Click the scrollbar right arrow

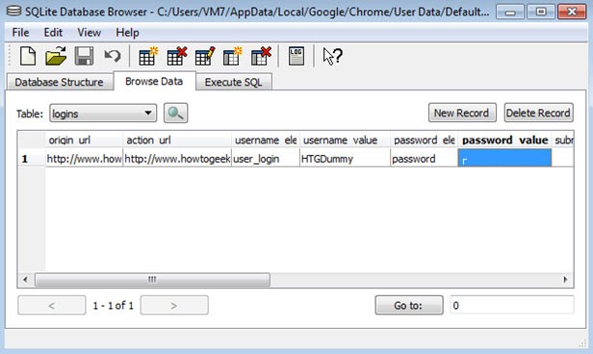click(565, 280)
